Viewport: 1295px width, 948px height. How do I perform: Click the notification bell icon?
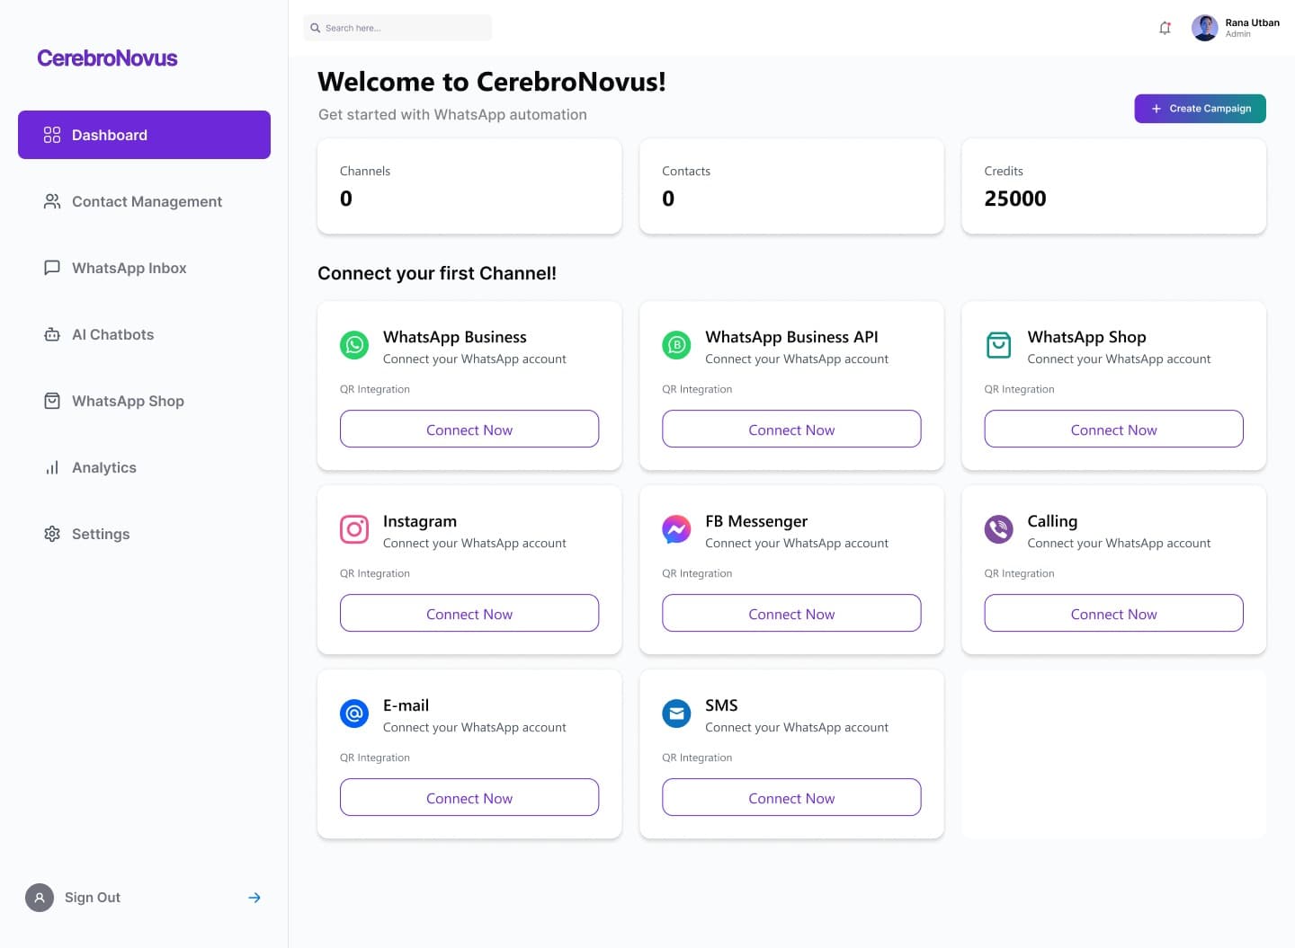[1165, 28]
